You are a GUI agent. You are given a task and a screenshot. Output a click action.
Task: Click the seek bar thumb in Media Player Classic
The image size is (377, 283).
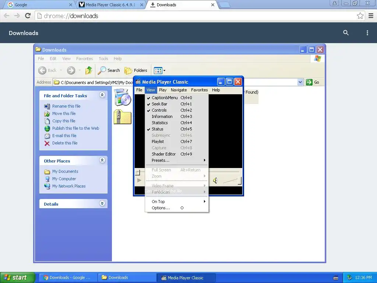(x=138, y=172)
